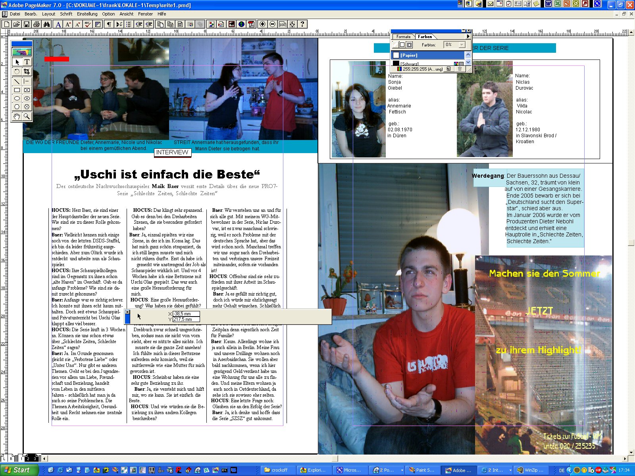The height and width of the screenshot is (476, 635).
Task: Open the Fenster menu
Action: click(x=145, y=14)
